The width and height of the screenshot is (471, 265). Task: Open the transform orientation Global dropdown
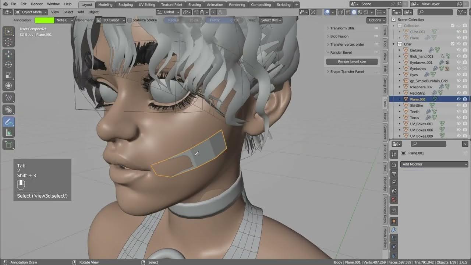pyautogui.click(x=168, y=12)
